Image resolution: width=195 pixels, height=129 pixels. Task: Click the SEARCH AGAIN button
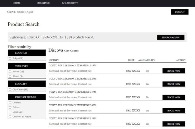click(171, 37)
